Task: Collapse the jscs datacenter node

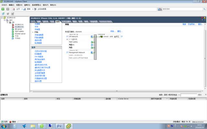Action: (x=5, y=20)
